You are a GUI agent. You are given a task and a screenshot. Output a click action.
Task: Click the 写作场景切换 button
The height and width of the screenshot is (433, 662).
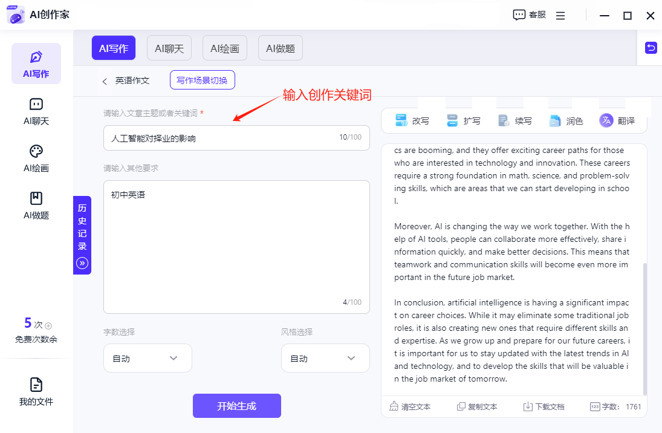pos(203,80)
